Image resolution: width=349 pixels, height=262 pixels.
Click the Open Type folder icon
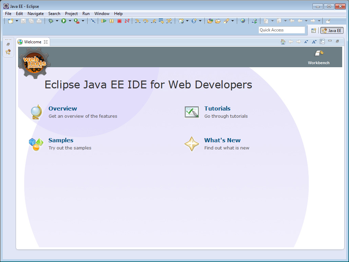(210, 21)
